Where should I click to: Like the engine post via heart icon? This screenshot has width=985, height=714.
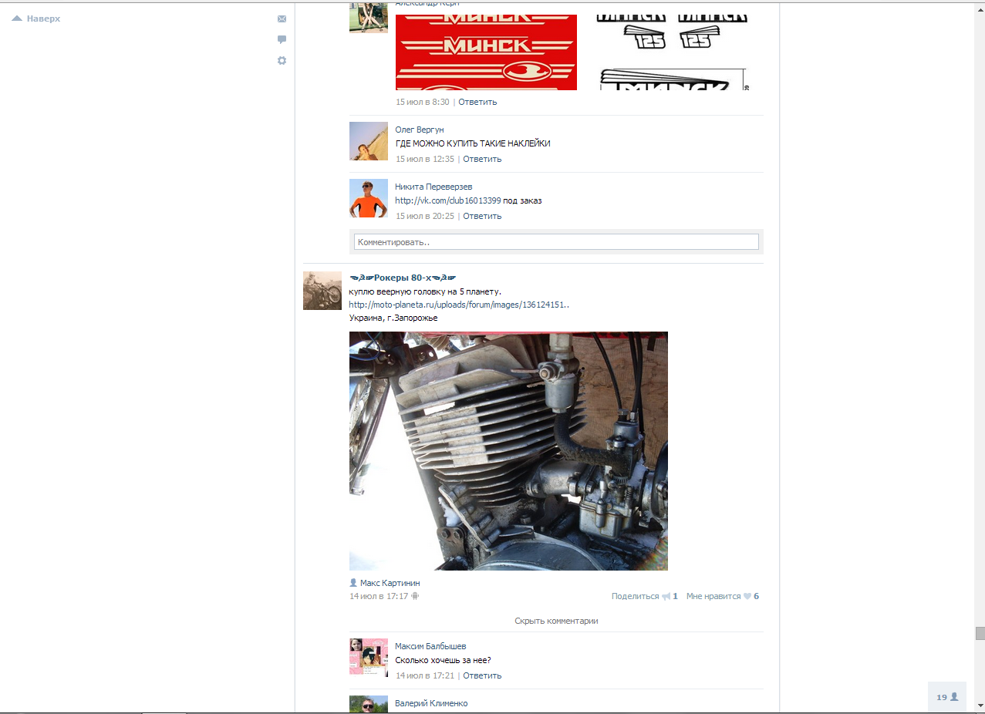click(x=747, y=597)
